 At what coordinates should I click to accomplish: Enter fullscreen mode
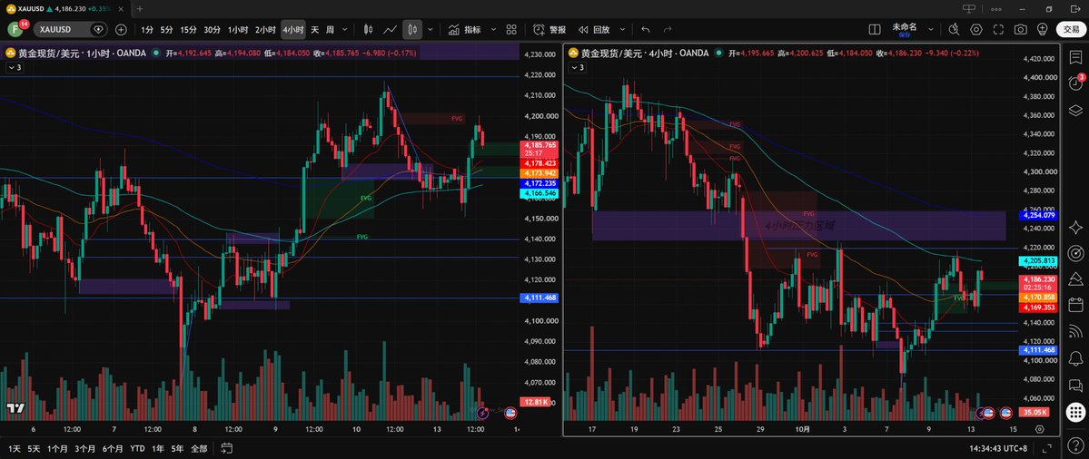999,30
